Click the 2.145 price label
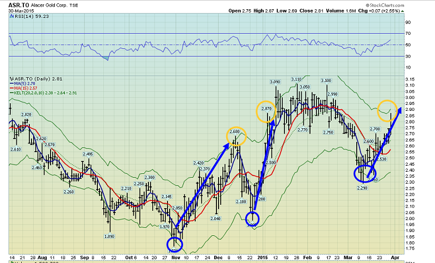Viewport: 435px width, 263px height. click(x=167, y=197)
